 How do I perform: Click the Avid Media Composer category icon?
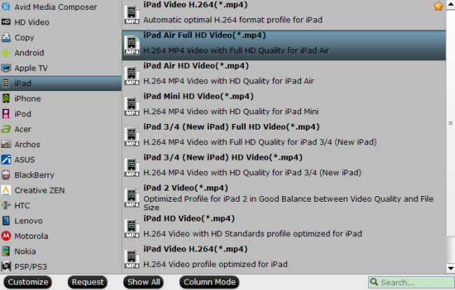(x=6, y=7)
